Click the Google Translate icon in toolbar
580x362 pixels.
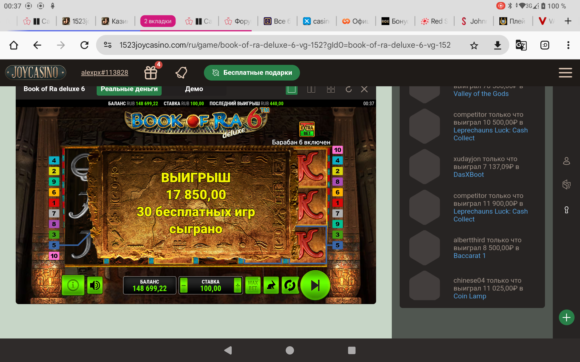[x=521, y=45]
